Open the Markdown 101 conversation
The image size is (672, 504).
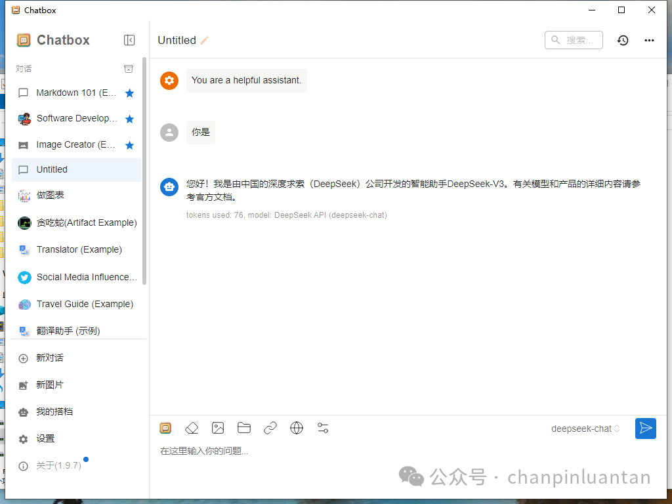click(76, 93)
